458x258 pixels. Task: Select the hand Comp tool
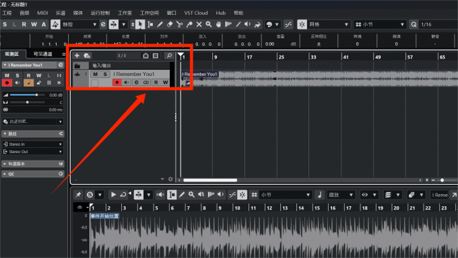(x=218, y=24)
